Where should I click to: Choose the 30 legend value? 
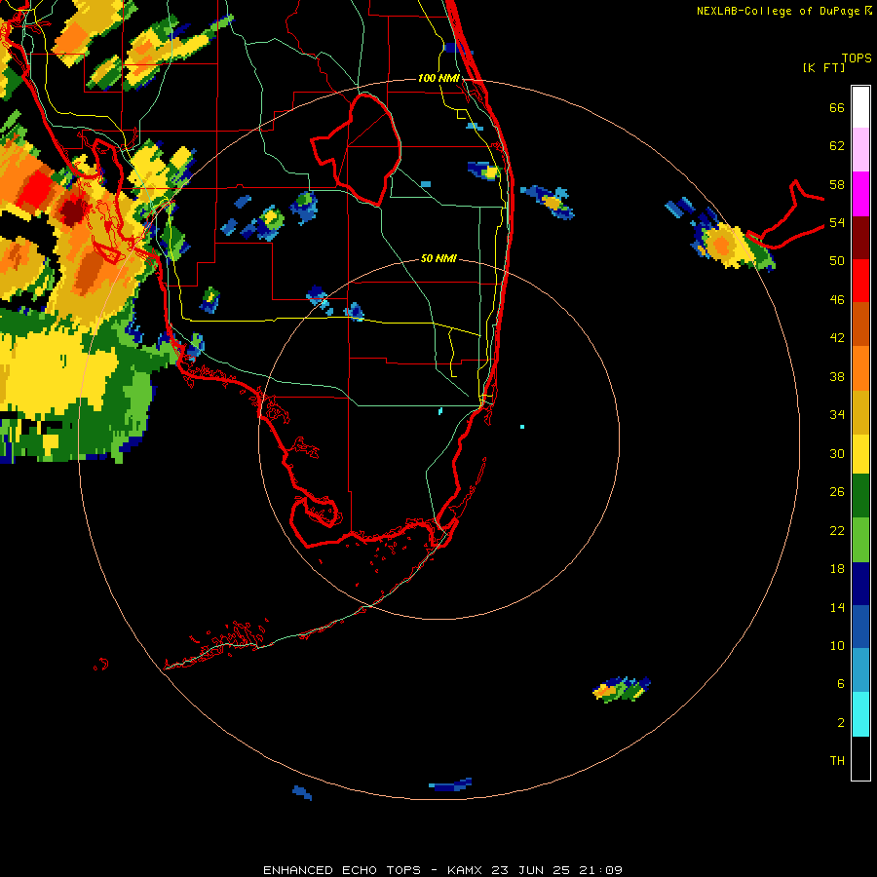tap(837, 453)
